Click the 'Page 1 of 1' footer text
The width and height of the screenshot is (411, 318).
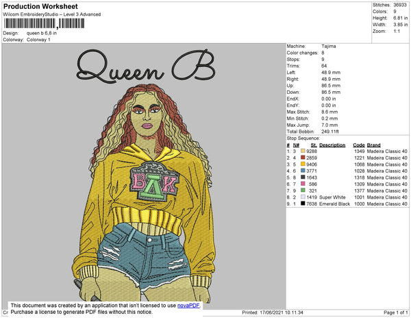pyautogui.click(x=396, y=313)
